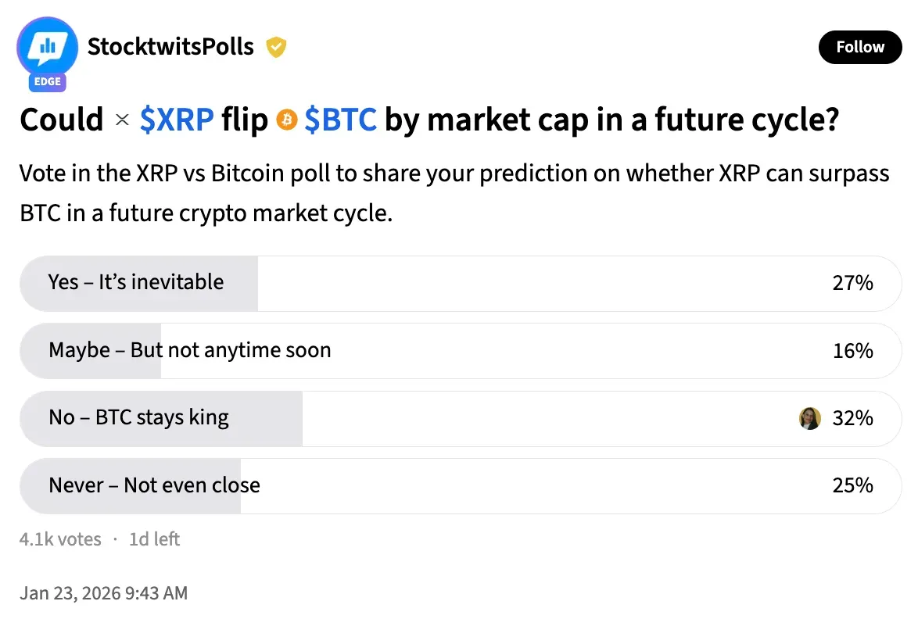Open the $XRP ticker link
This screenshot has width=918, height=619.
[x=177, y=120]
